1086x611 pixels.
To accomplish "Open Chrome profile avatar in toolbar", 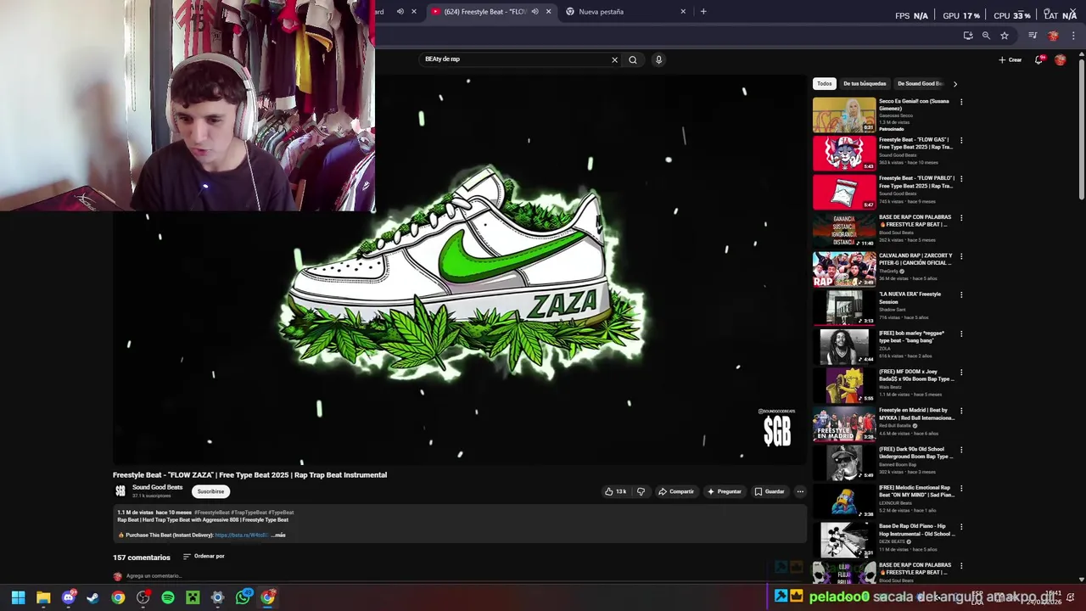I will click(1053, 36).
